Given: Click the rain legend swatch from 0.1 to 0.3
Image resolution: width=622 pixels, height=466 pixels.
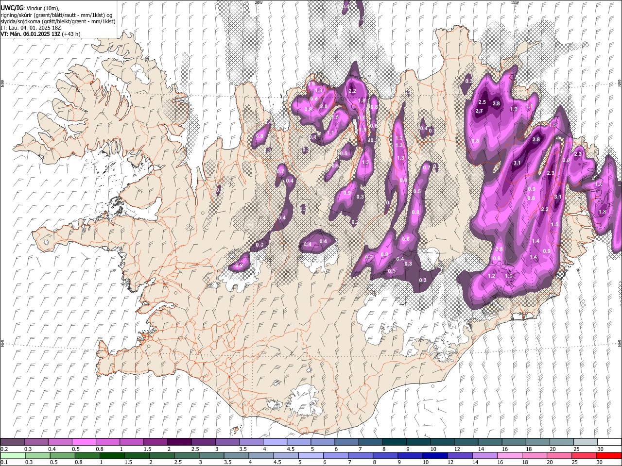Looking at the screenshot, I should [13, 455].
